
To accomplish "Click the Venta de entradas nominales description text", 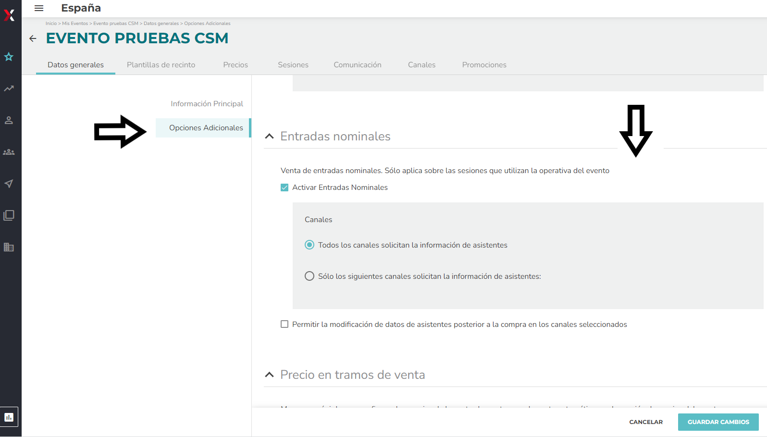I will click(x=445, y=171).
